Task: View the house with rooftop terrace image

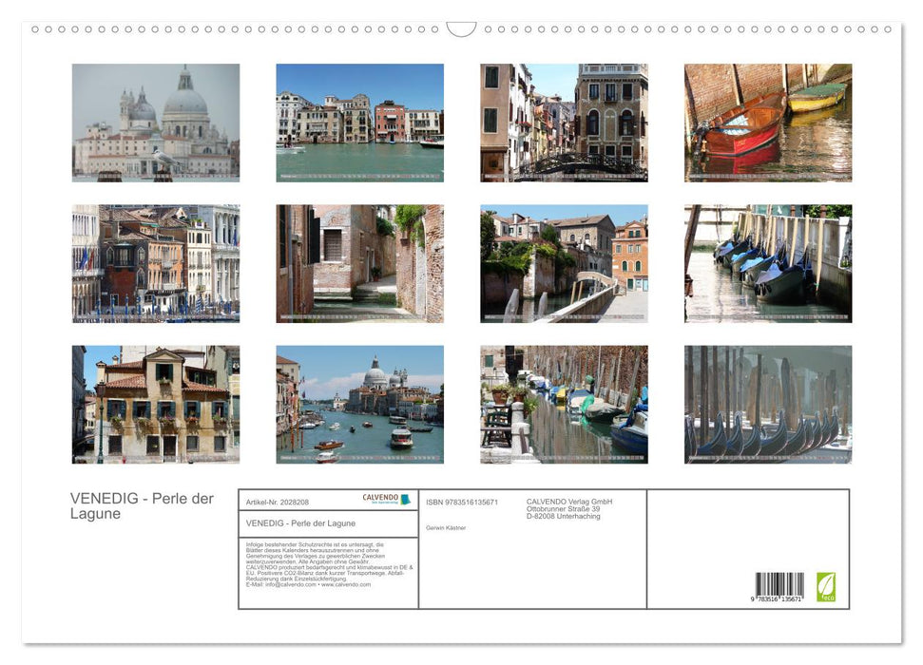Action: 154,405
